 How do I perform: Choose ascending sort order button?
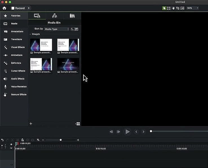pyautogui.click(x=72, y=29)
